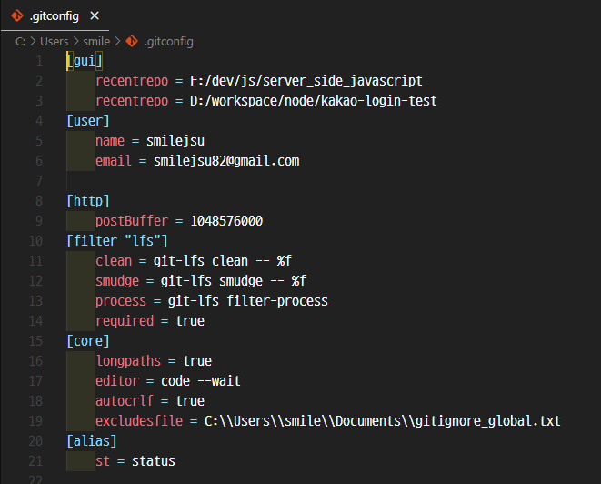Image resolution: width=601 pixels, height=484 pixels.
Task: Click the st = status alias line
Action: [x=135, y=461]
